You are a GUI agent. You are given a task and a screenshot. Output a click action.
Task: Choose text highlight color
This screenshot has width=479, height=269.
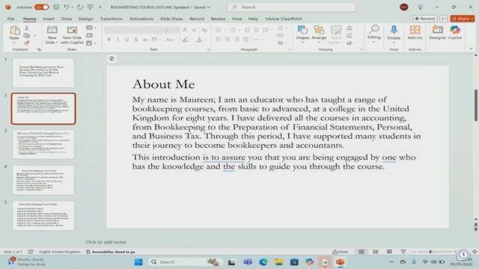pos(185,40)
